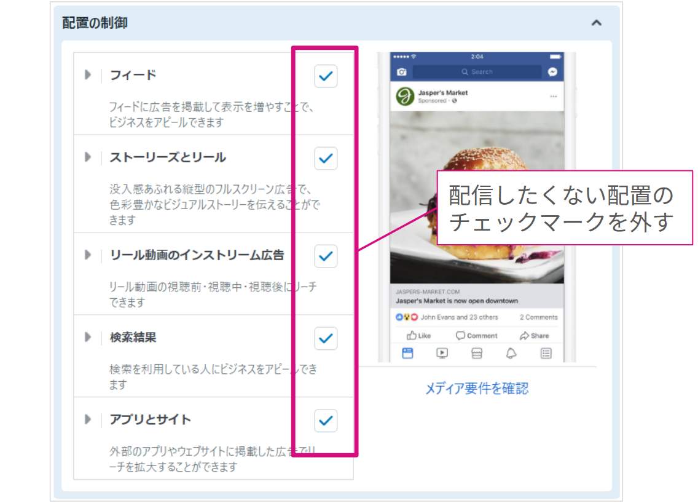The width and height of the screenshot is (698, 503).
Task: Click the Jasper's Market now open downtown headline
Action: (457, 301)
